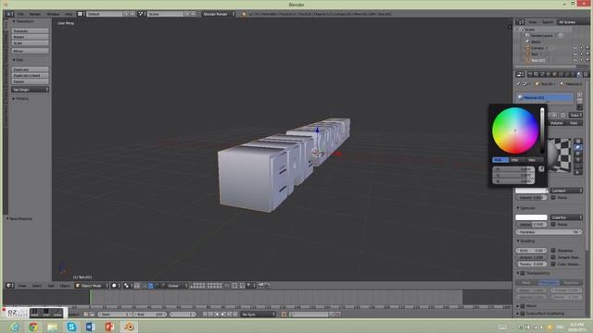Image resolution: width=593 pixels, height=333 pixels.
Task: Click the properties editor type icon
Action: pos(521,74)
